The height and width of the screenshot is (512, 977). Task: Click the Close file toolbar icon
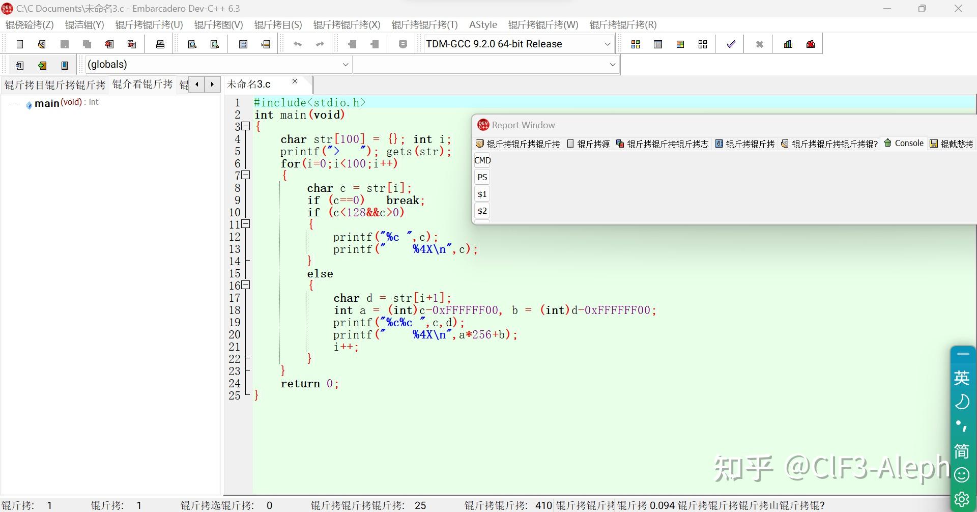[x=109, y=44]
